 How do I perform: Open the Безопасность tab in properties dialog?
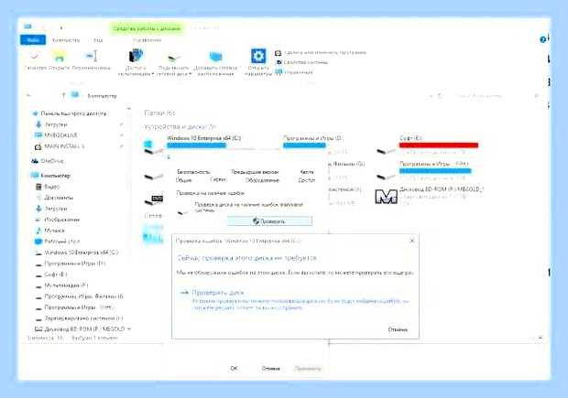193,171
